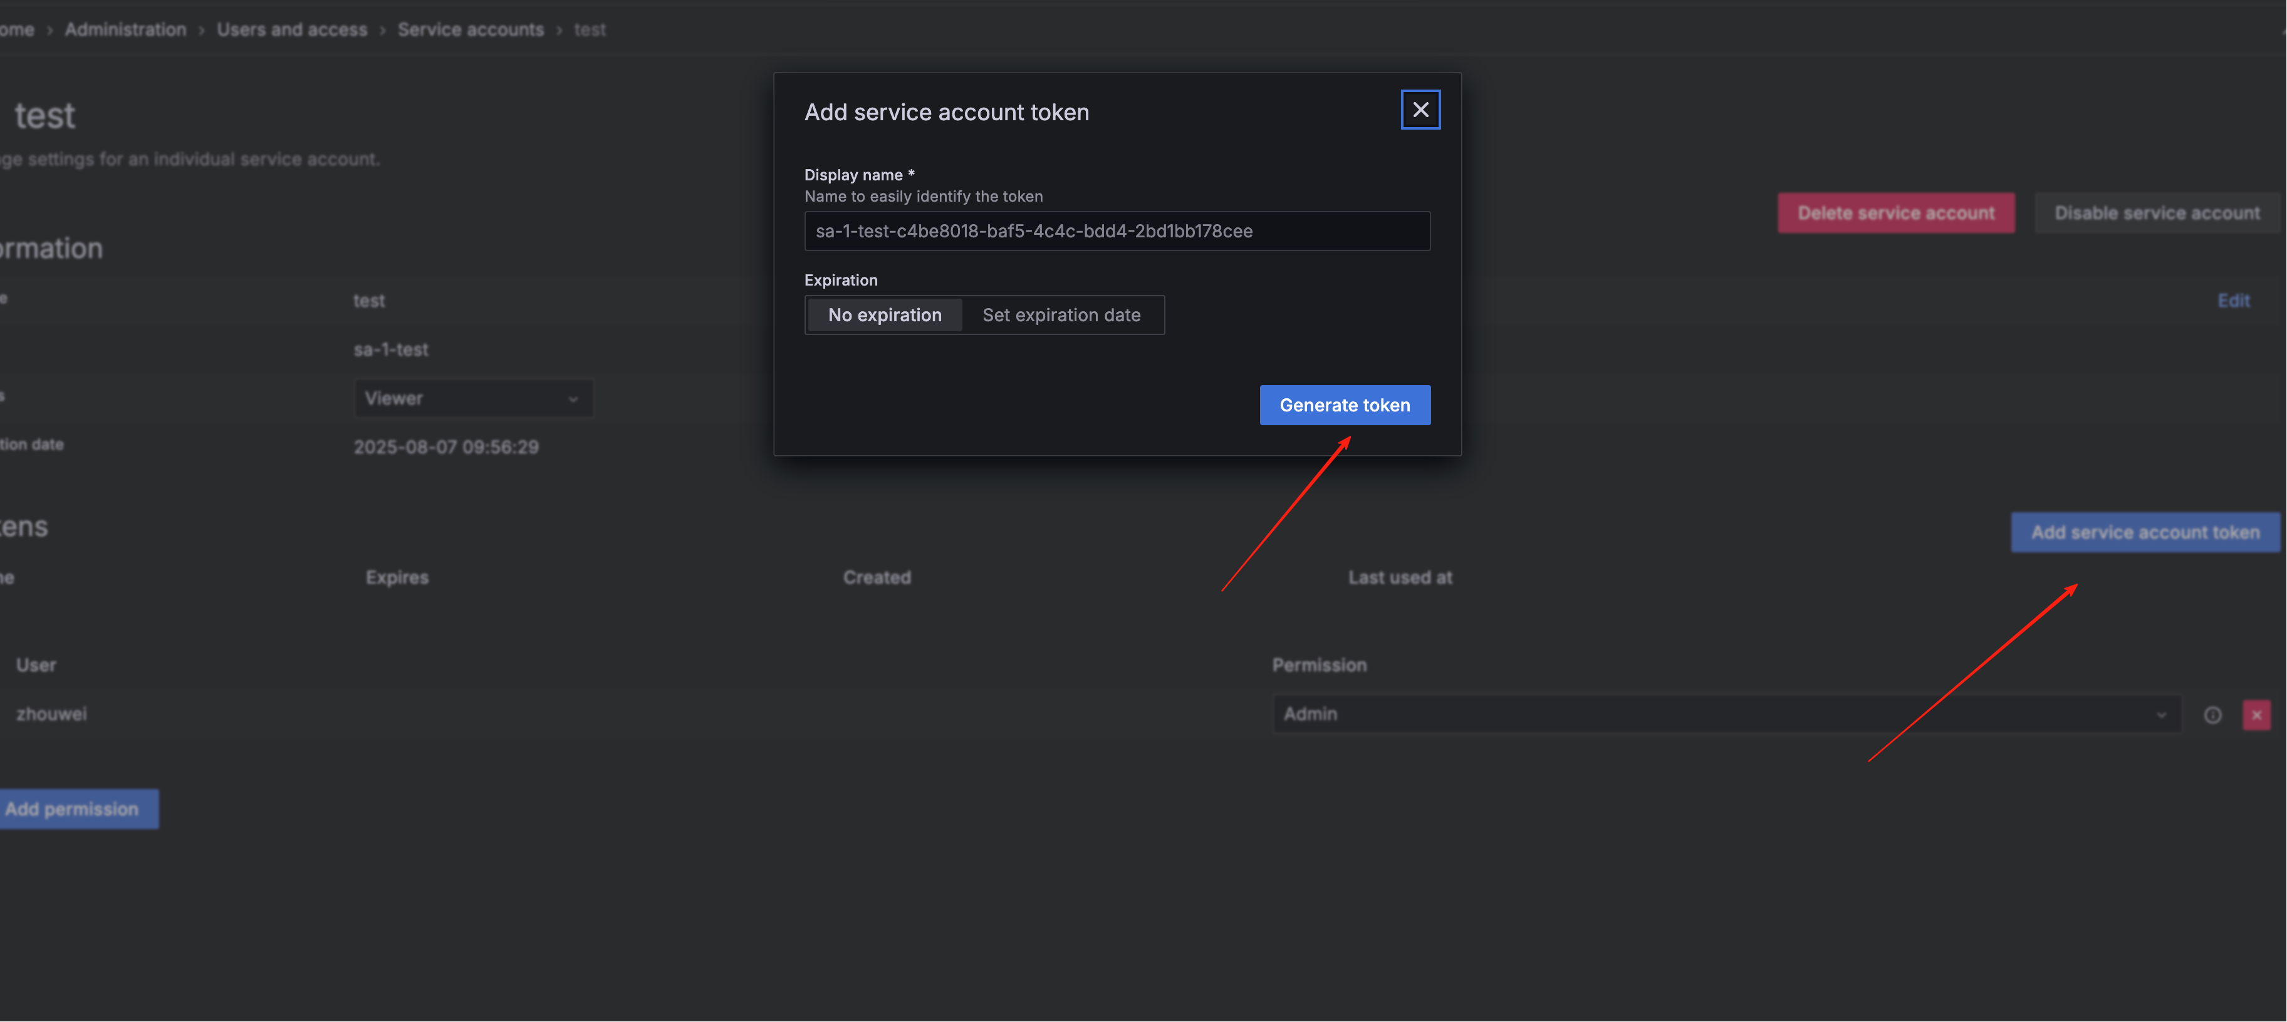Click the Add permission button
The height and width of the screenshot is (1022, 2287).
(x=77, y=809)
